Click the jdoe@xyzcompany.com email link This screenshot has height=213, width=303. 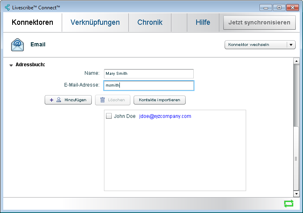pos(165,116)
